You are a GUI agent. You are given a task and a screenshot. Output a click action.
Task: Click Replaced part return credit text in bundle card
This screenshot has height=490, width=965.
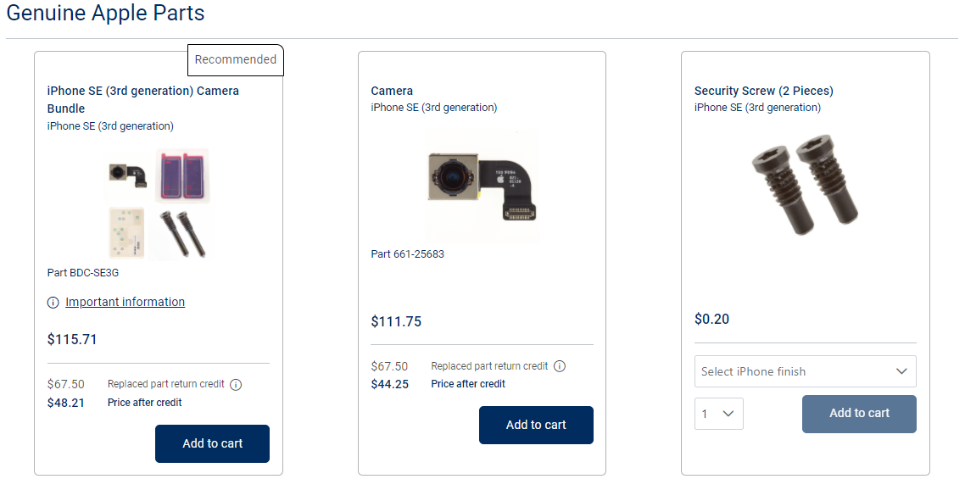coord(165,384)
